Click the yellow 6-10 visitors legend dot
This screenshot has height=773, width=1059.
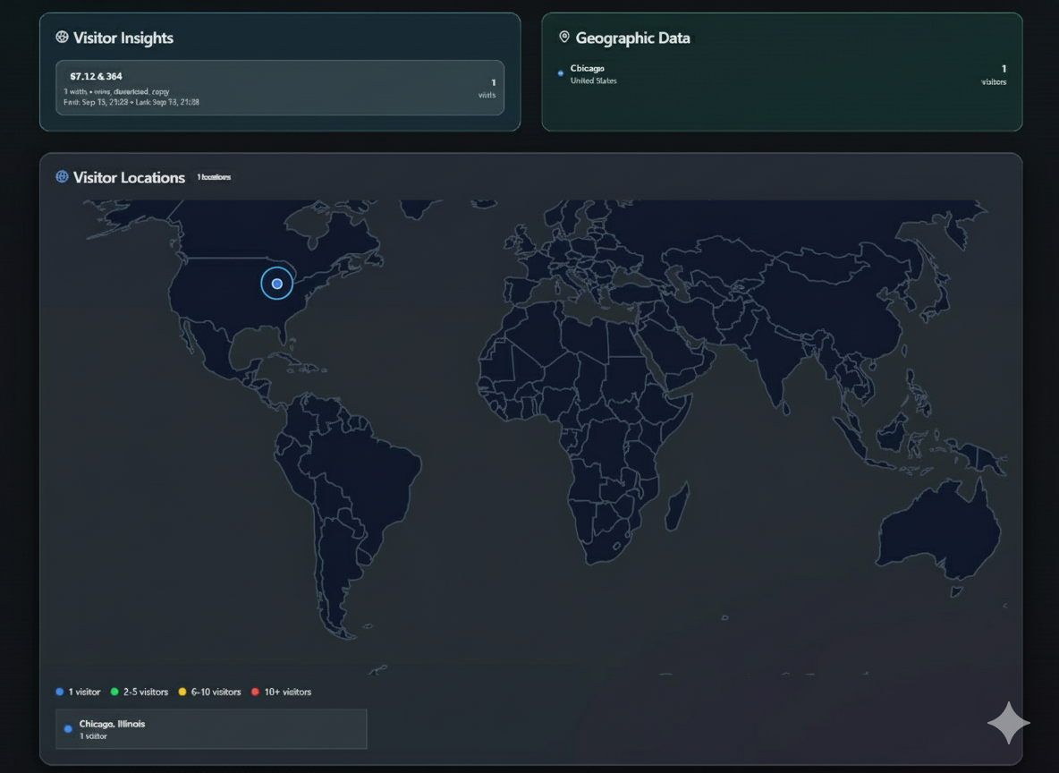pyautogui.click(x=182, y=692)
